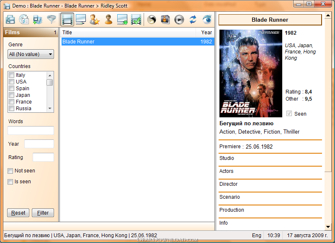Screen dimensions: 335x243
Task: Select the monitor view icon
Action: (81, 20)
